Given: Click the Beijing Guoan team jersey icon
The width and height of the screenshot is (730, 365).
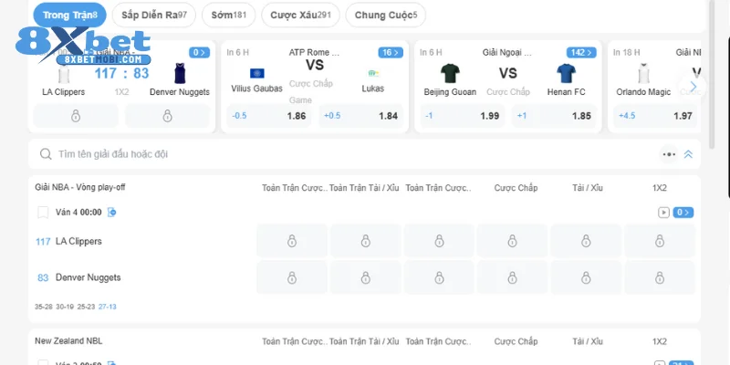Looking at the screenshot, I should click(450, 73).
